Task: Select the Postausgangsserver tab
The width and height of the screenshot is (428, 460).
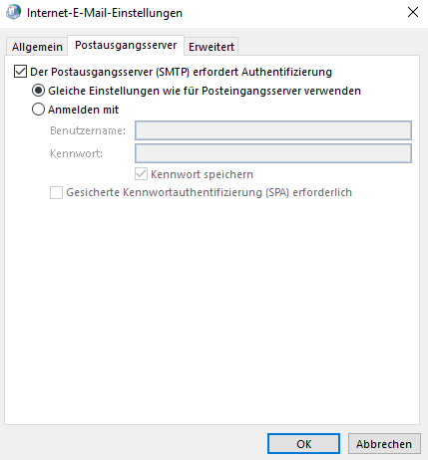Action: point(126,45)
